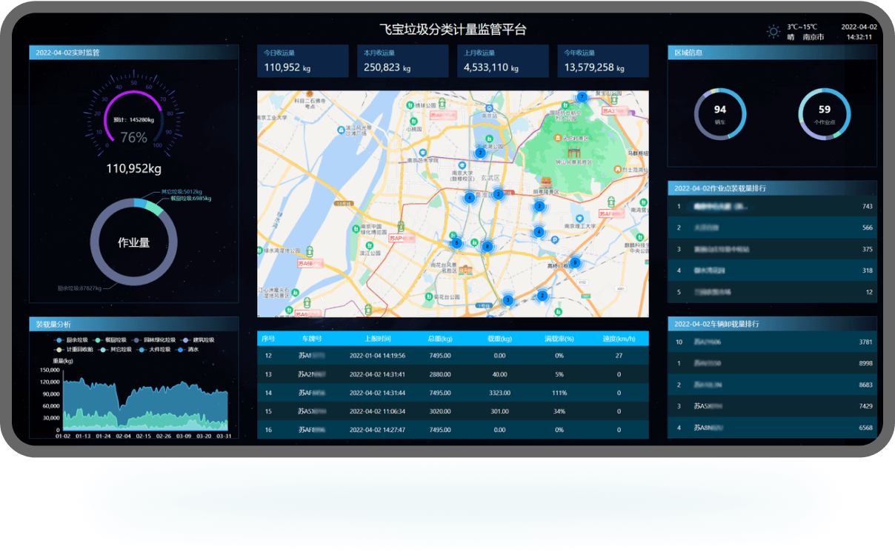The width and height of the screenshot is (895, 558).
Task: Select map cluster marker numbered 3
Action: pos(508,300)
